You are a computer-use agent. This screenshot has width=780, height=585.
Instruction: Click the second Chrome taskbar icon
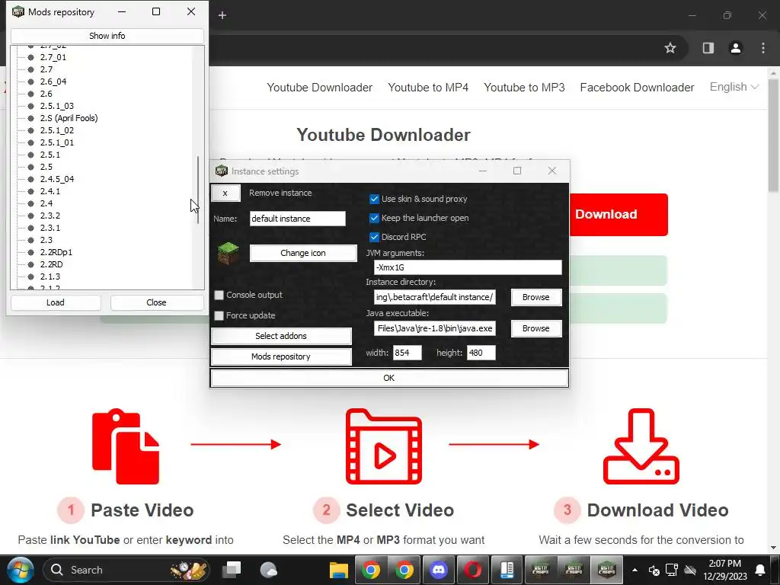click(404, 570)
